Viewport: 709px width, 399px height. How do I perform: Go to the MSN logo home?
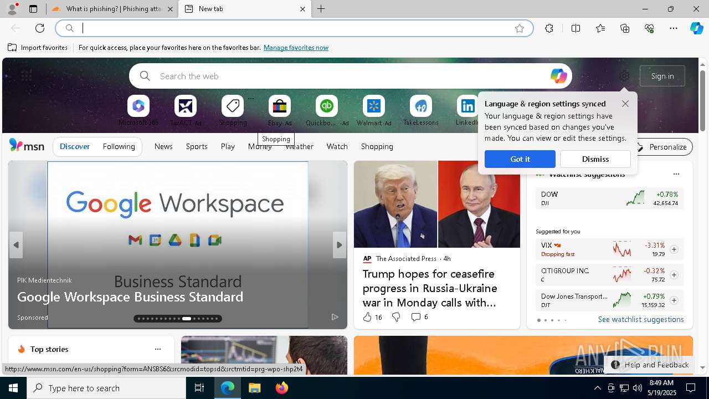pos(27,146)
